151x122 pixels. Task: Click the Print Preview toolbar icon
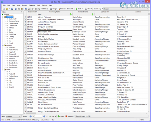(x=26, y=9)
